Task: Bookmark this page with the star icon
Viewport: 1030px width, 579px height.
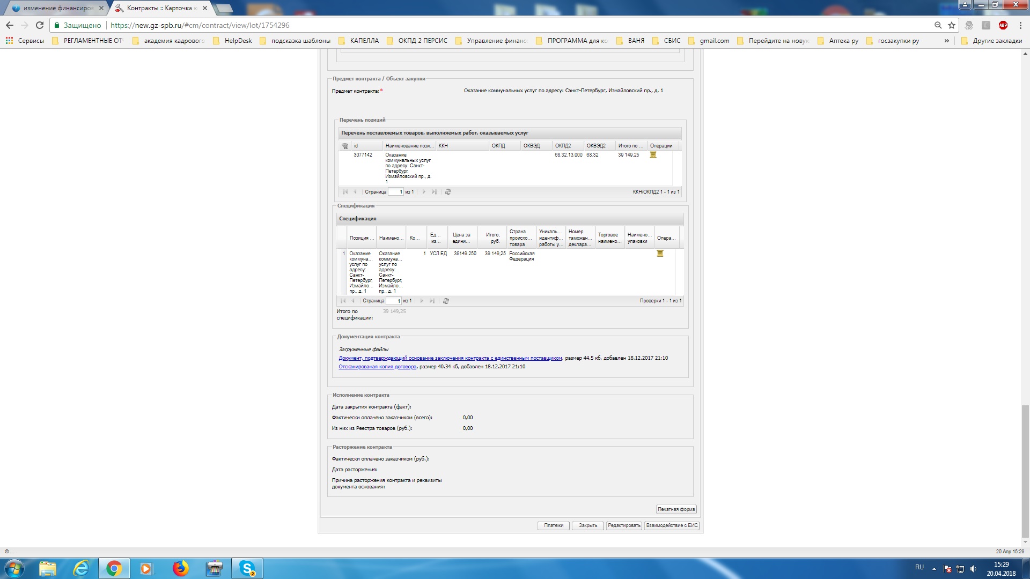Action: pos(952,25)
